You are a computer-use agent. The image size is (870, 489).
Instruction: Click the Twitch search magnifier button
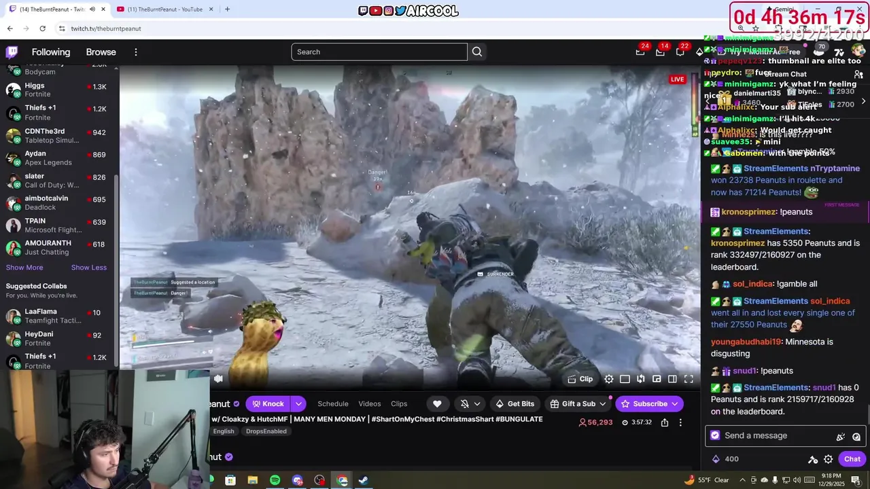pos(477,52)
